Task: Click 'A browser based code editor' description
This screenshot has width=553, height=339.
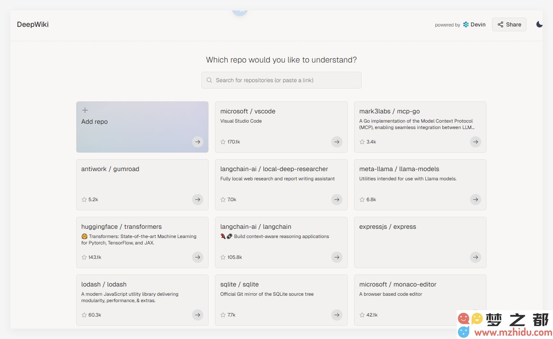Action: pyautogui.click(x=391, y=294)
